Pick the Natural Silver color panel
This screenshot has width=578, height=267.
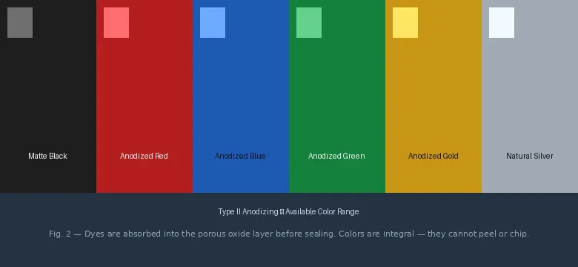tap(530, 96)
